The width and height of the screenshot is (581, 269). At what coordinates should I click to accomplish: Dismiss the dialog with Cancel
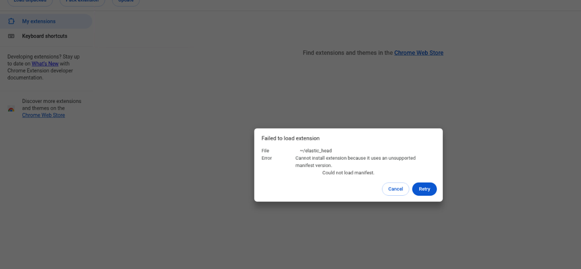point(395,189)
